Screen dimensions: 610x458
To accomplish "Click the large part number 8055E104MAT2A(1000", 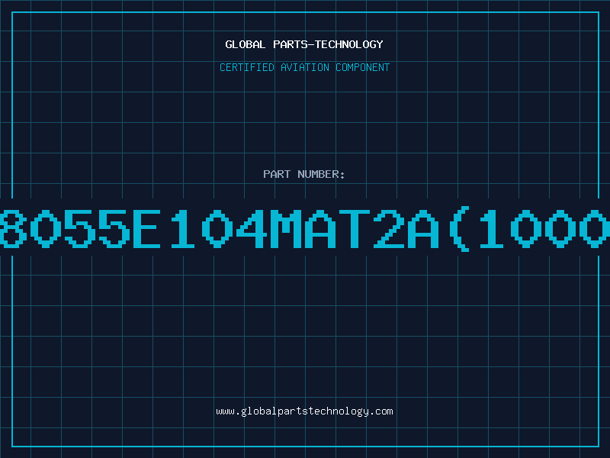I will point(305,230).
